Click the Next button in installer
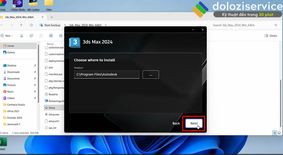Viewport: 283px width, 155px height. 194,123
